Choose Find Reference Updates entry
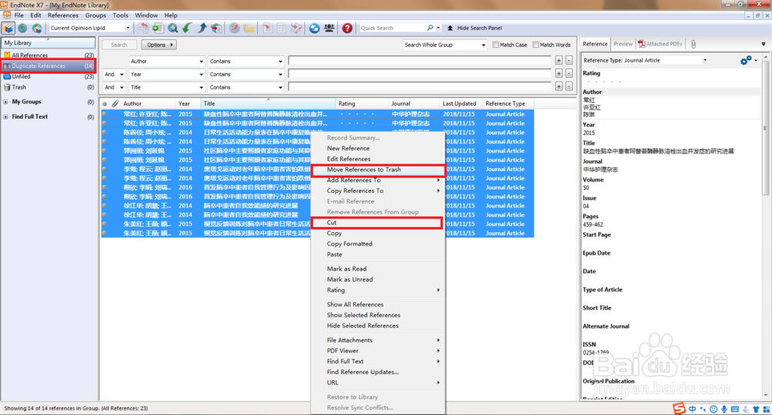Image resolution: width=772 pixels, height=415 pixels. tap(362, 373)
